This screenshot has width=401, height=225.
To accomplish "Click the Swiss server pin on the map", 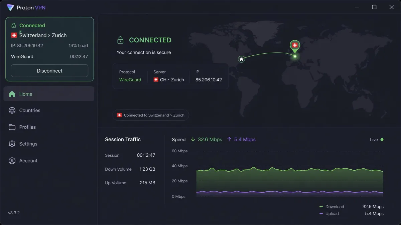I will pos(295,46).
